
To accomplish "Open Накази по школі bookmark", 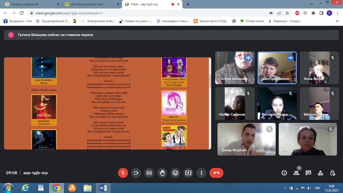I will click(136, 21).
